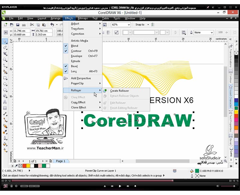Select the Freehand tool
The width and height of the screenshot is (240, 195).
point(5,66)
